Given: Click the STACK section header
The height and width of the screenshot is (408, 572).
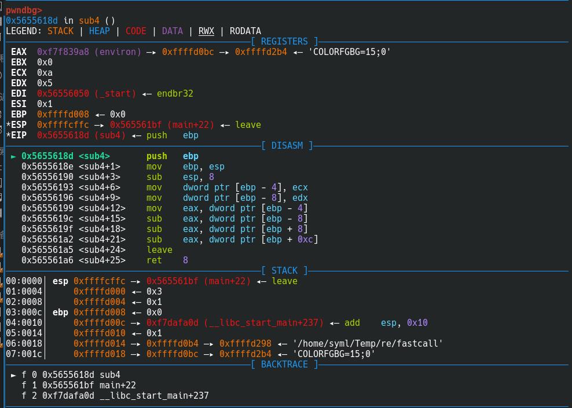Looking at the screenshot, I should [x=284, y=271].
